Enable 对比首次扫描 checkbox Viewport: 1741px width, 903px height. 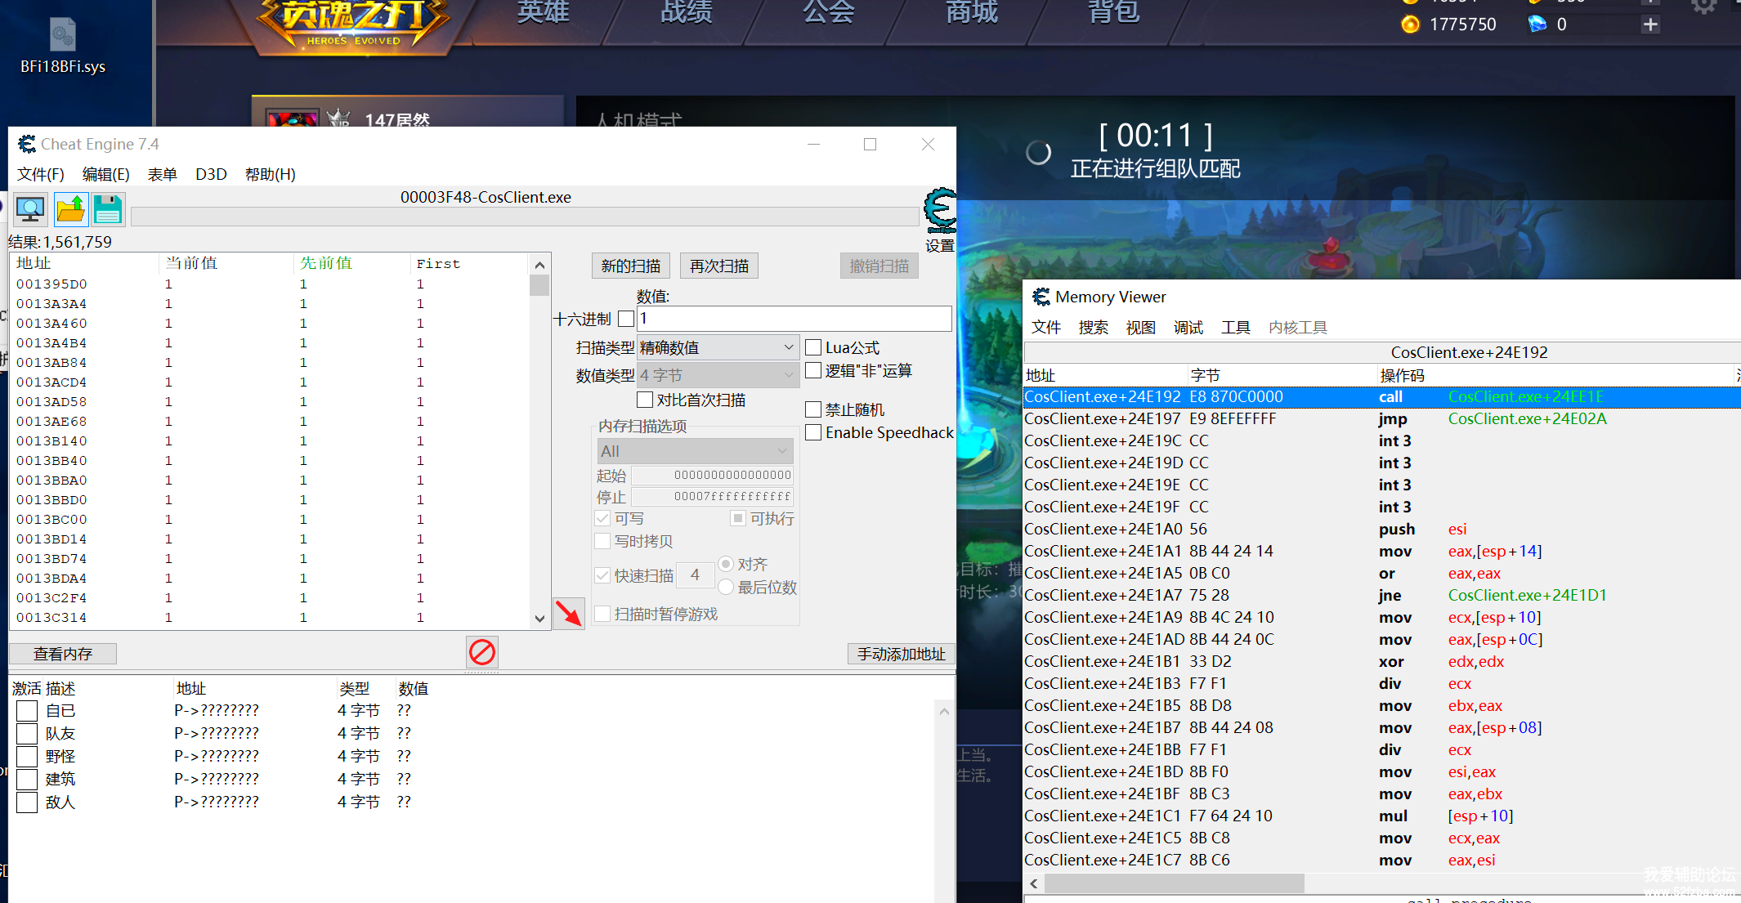coord(645,400)
